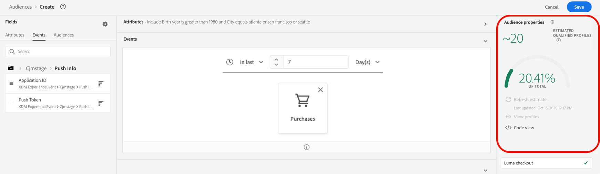The height and width of the screenshot is (174, 600).
Task: Click the Save button
Action: 579,7
